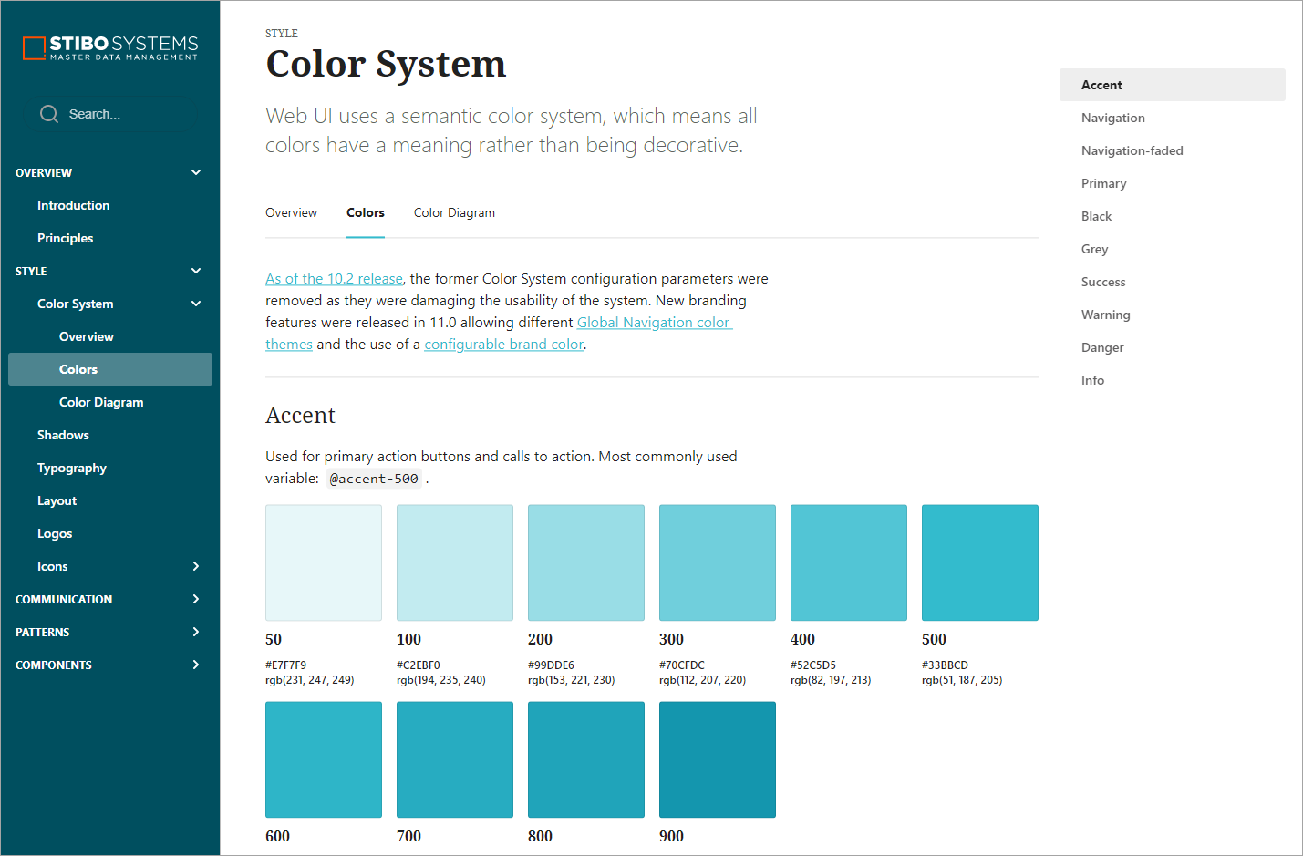Open the Overview tab above content
This screenshot has width=1303, height=856.
291,212
